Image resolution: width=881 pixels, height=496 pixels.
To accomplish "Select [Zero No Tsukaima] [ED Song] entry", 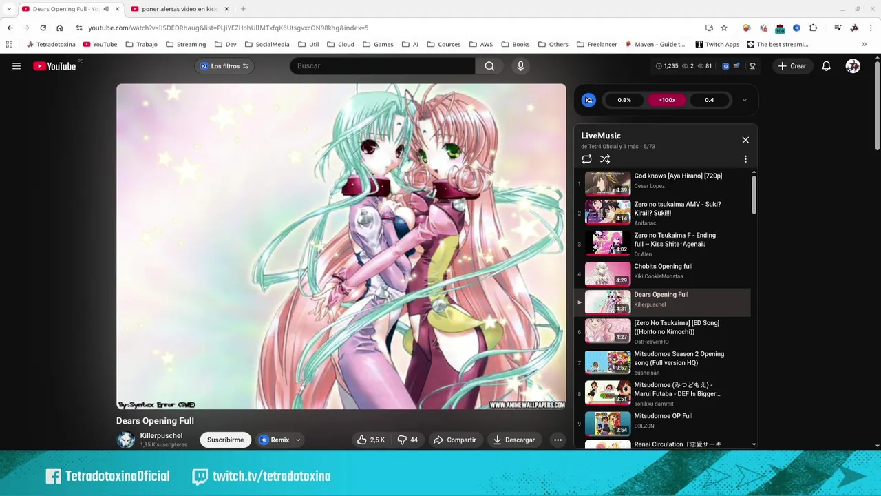I will click(662, 331).
